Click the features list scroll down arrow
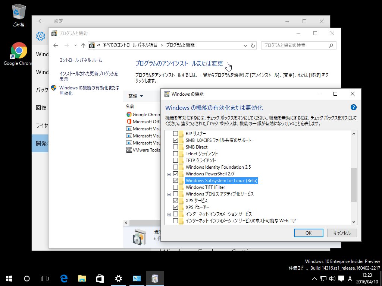Viewport: 382px width, 286px height. (x=354, y=222)
